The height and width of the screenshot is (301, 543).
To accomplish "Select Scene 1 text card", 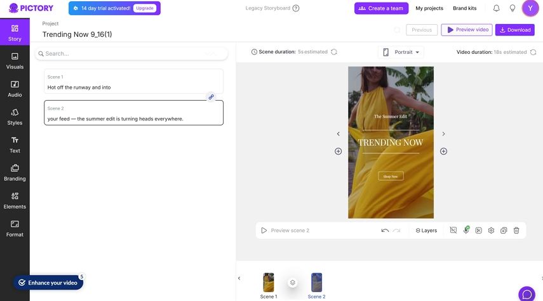I will pos(133,81).
